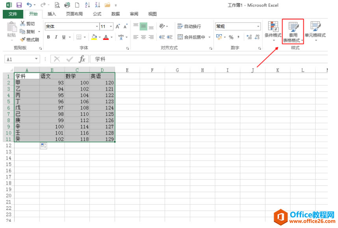
Task: Open the Quick Analysis button below table
Action: pos(44,146)
